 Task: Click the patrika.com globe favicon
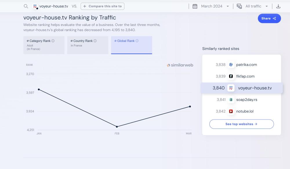tap(231, 65)
